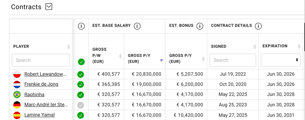Collapse the Contracts section chevron
Image resolution: width=305 pixels, height=120 pixels.
tap(49, 7)
